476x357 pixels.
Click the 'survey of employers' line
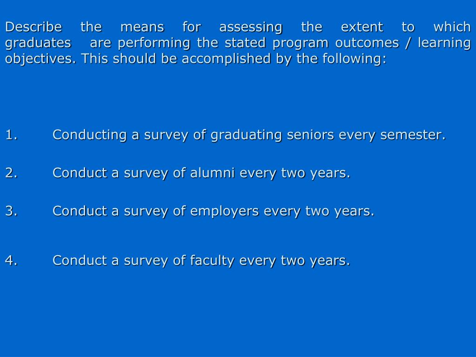(213, 212)
